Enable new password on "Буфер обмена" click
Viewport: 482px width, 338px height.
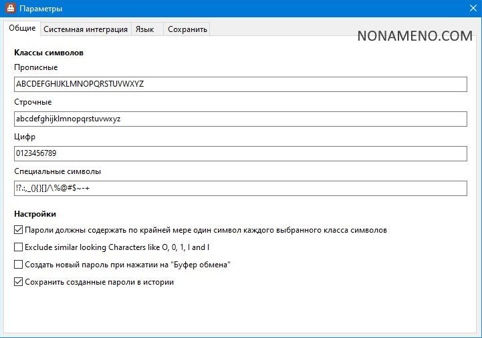pyautogui.click(x=18, y=265)
